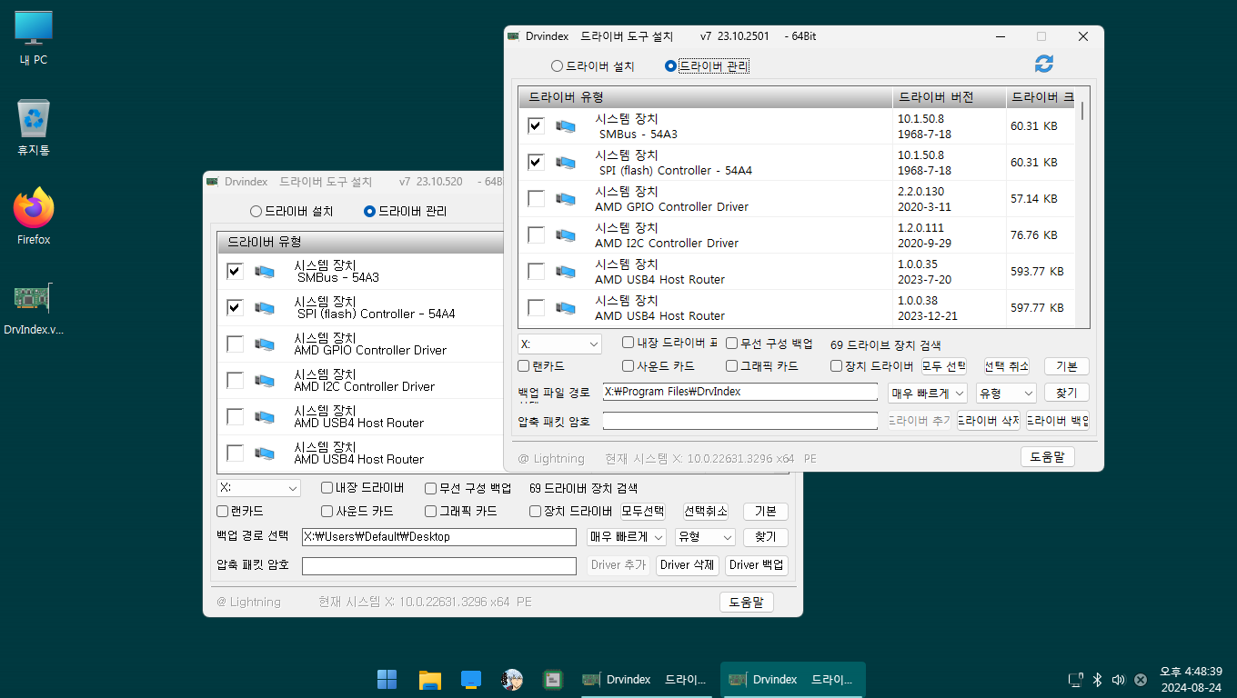Click the Bluetooth tray icon
This screenshot has height=698, width=1237.
point(1097,680)
